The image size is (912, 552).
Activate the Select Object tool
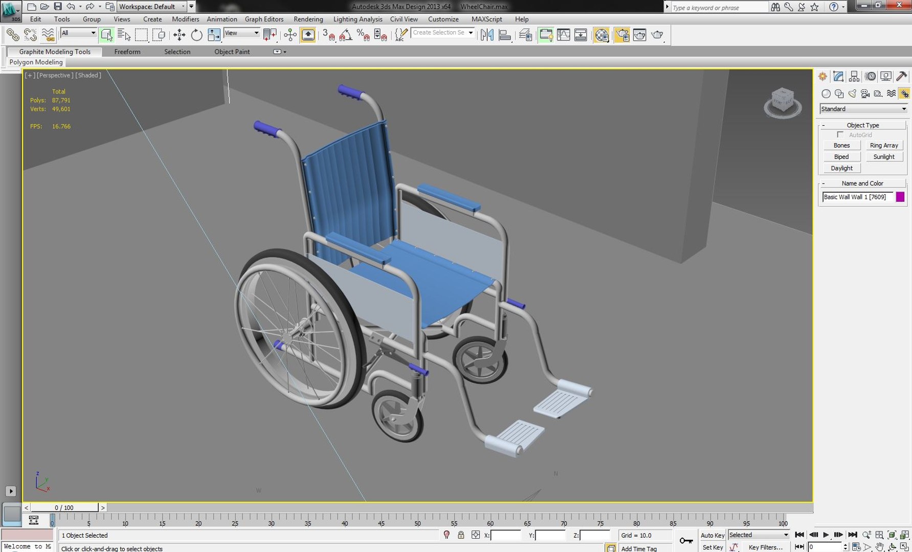pos(106,35)
